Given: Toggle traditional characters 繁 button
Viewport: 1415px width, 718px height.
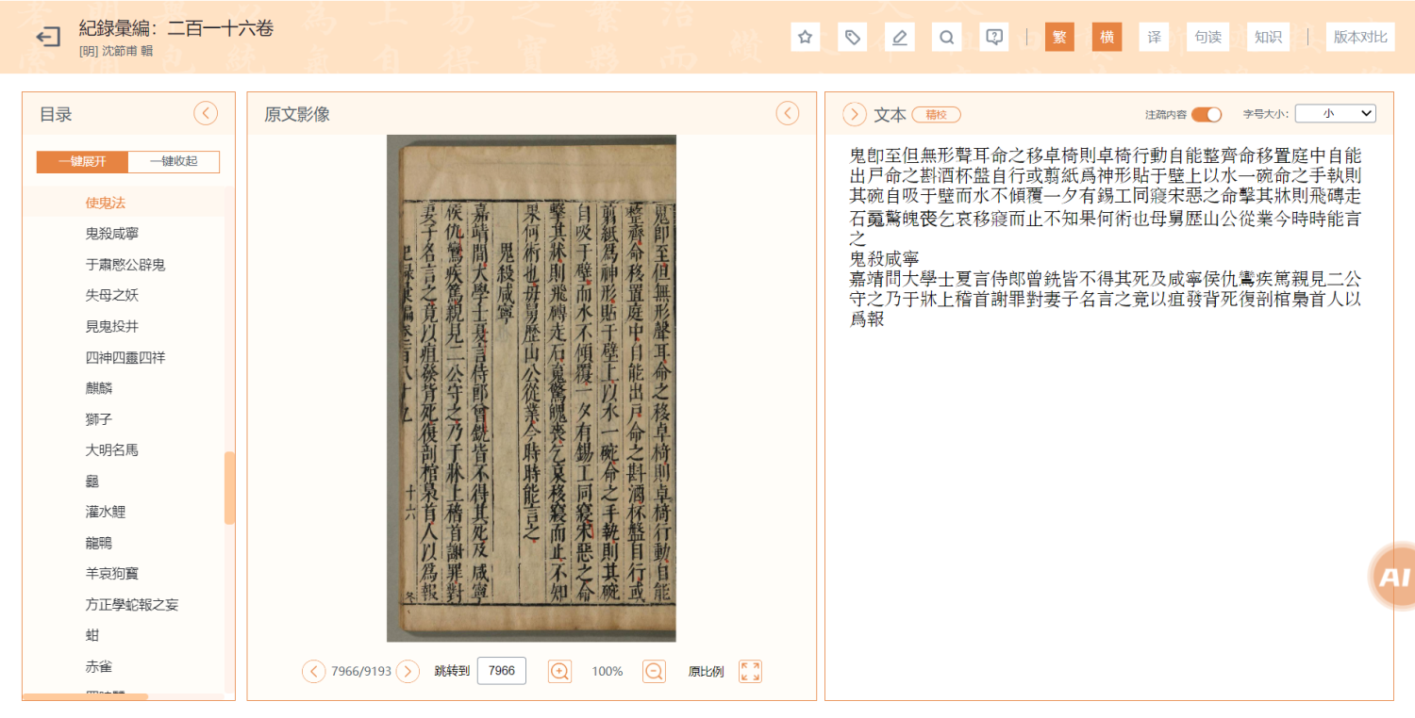Looking at the screenshot, I should click(1059, 37).
